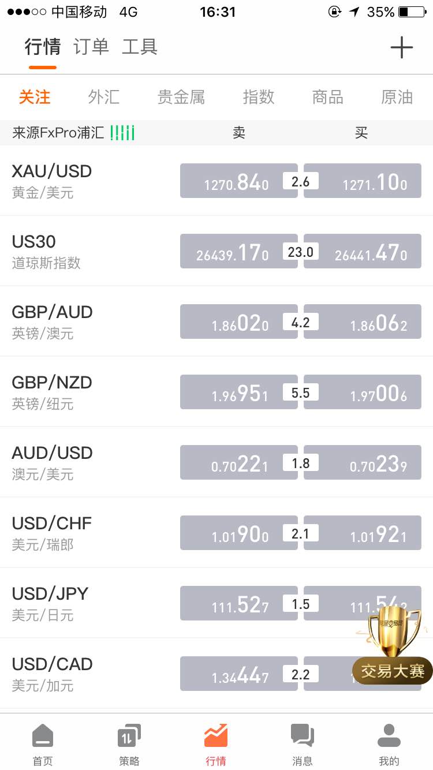This screenshot has height=770, width=433.
Task: Switch to the 工具 tools tab
Action: [140, 47]
